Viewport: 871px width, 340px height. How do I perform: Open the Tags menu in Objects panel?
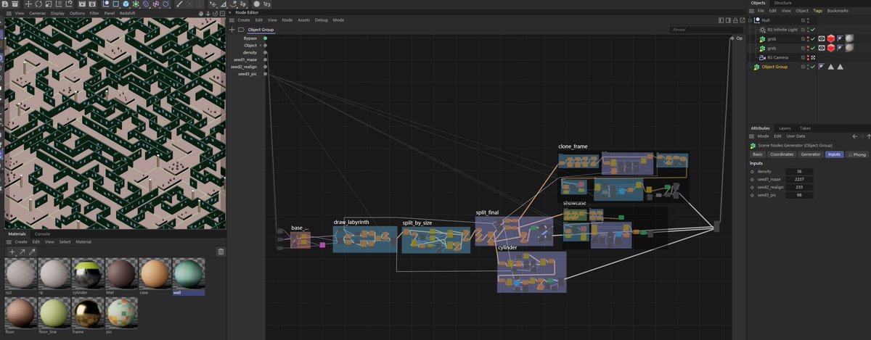point(817,11)
